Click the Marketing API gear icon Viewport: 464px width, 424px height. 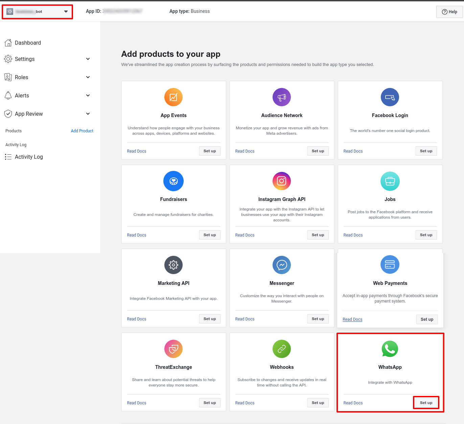tap(173, 265)
